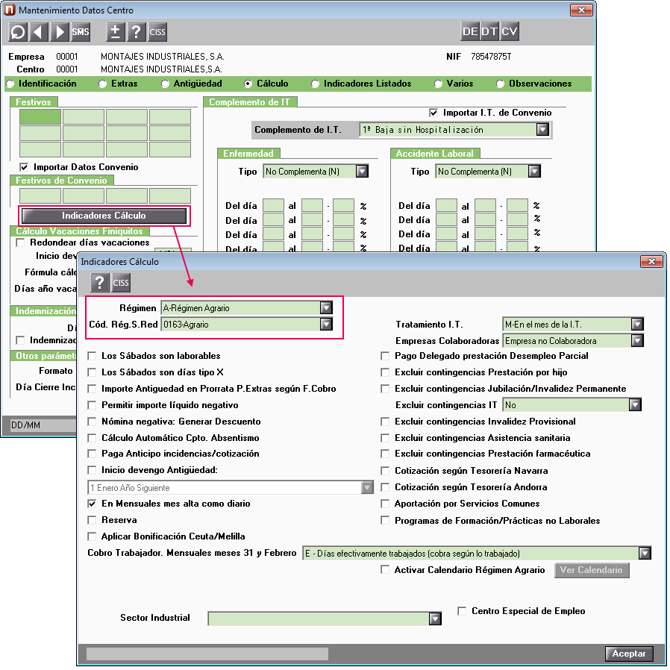
Task: Select Indicadores Listados tab
Action: click(362, 84)
